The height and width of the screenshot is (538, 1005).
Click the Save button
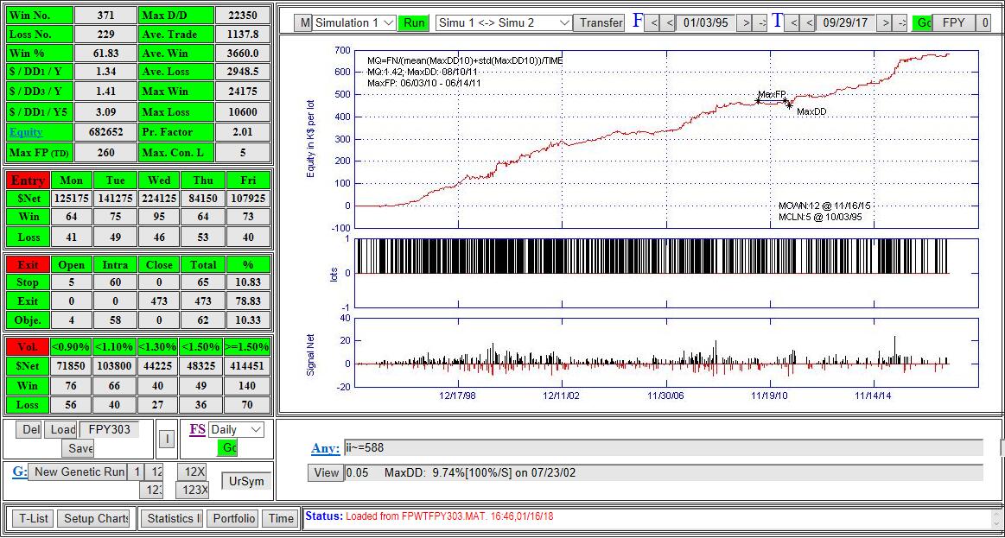(78, 448)
